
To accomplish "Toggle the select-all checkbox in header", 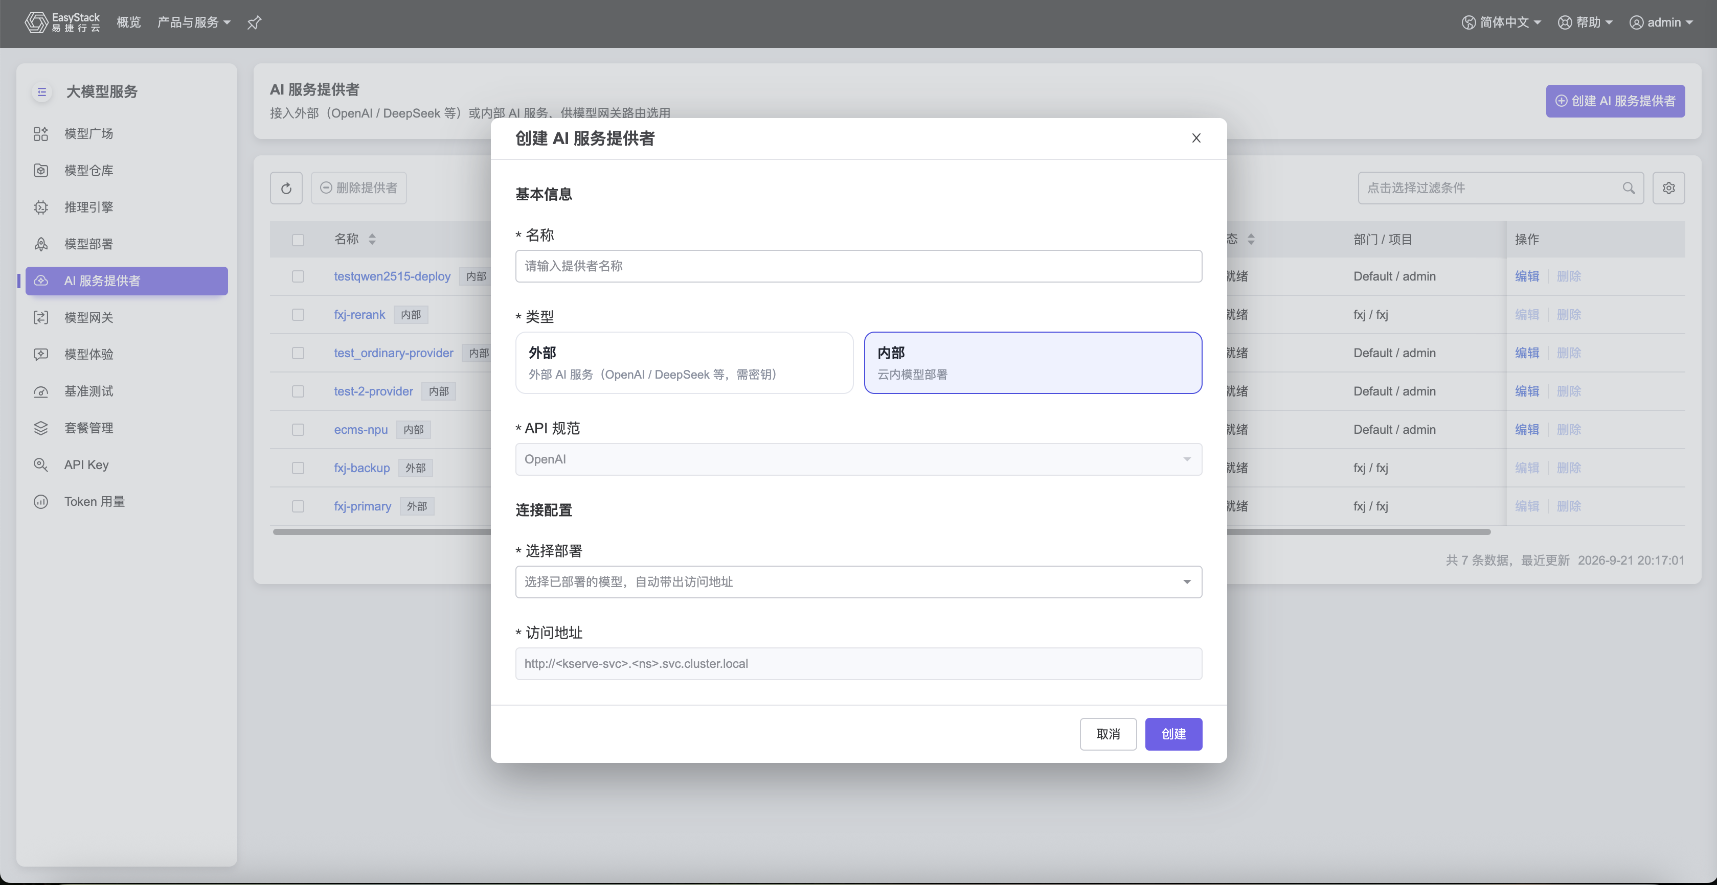I will tap(298, 240).
